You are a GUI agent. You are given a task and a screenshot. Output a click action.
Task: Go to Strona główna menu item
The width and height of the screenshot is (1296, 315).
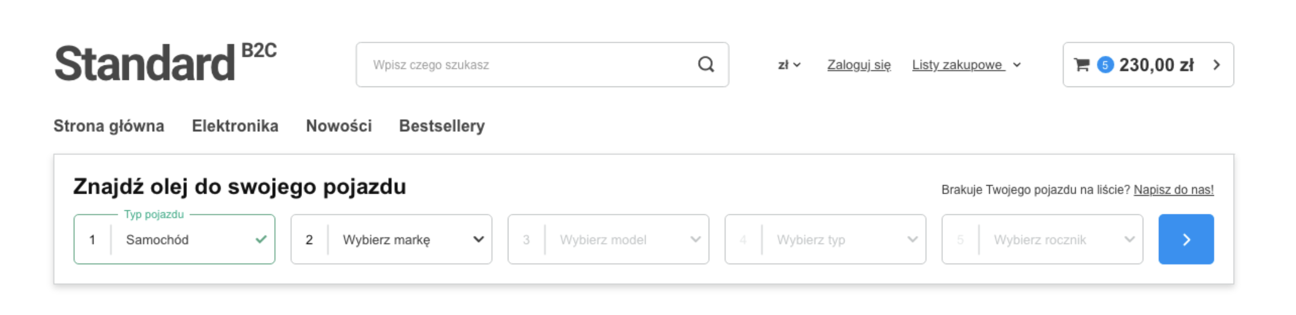point(109,126)
